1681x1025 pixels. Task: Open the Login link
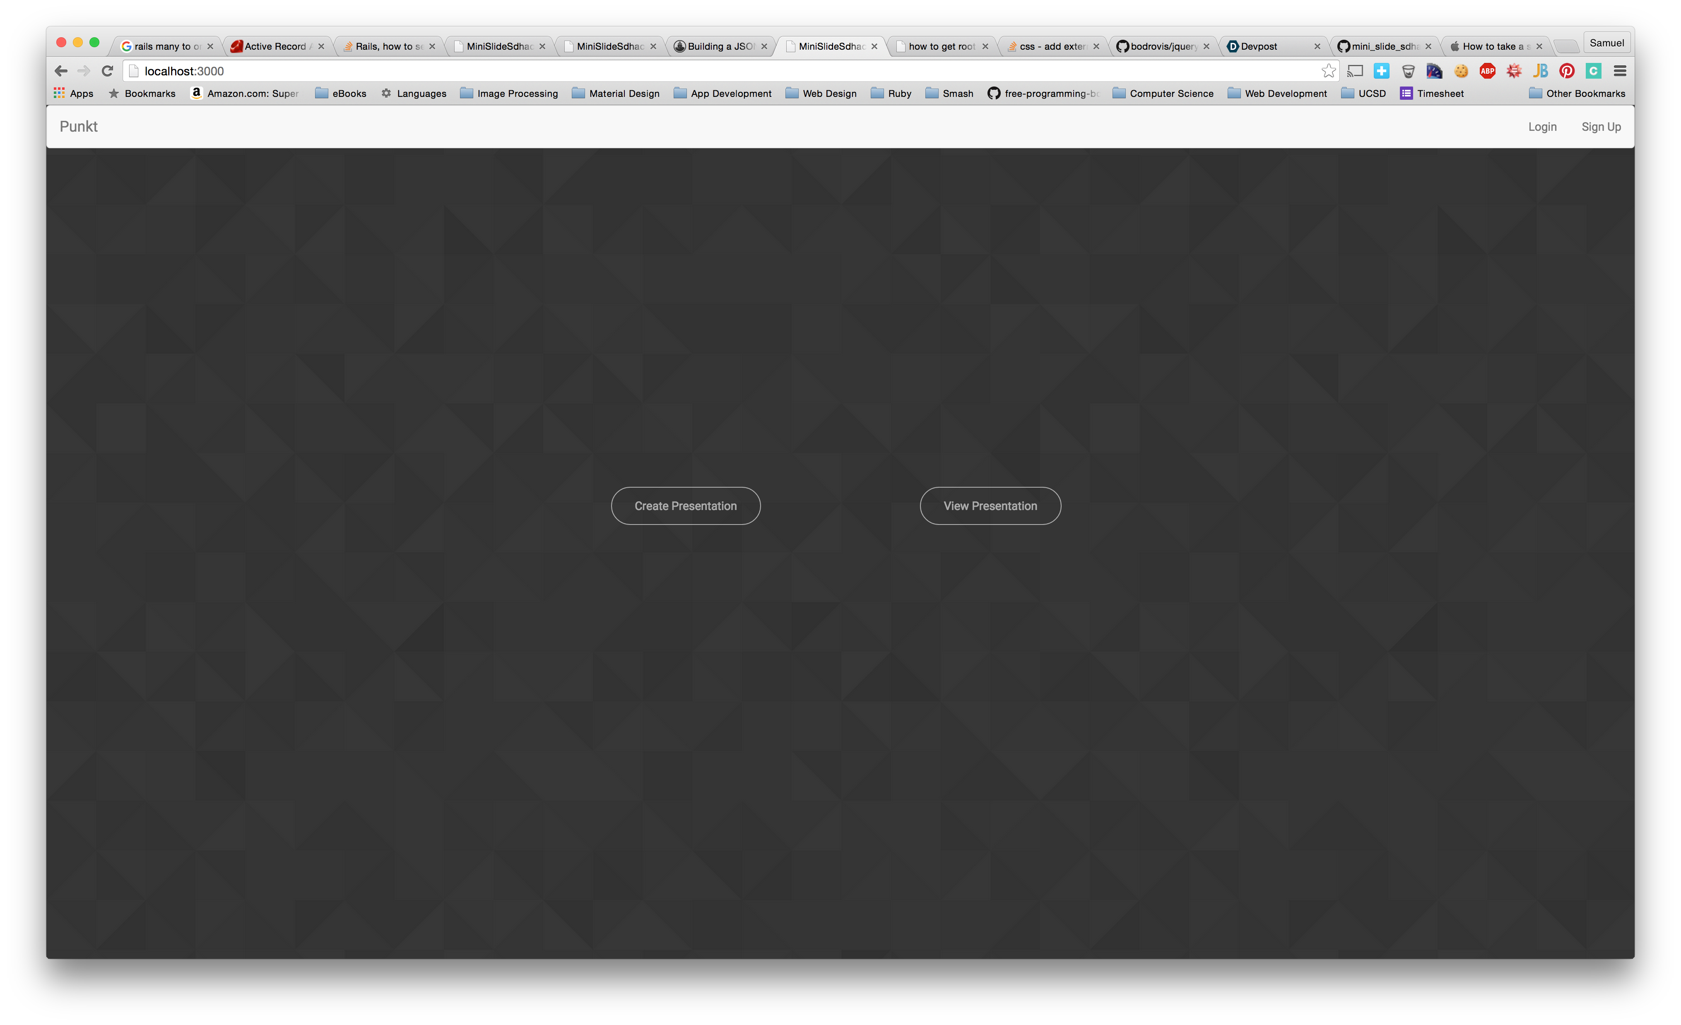(1542, 127)
